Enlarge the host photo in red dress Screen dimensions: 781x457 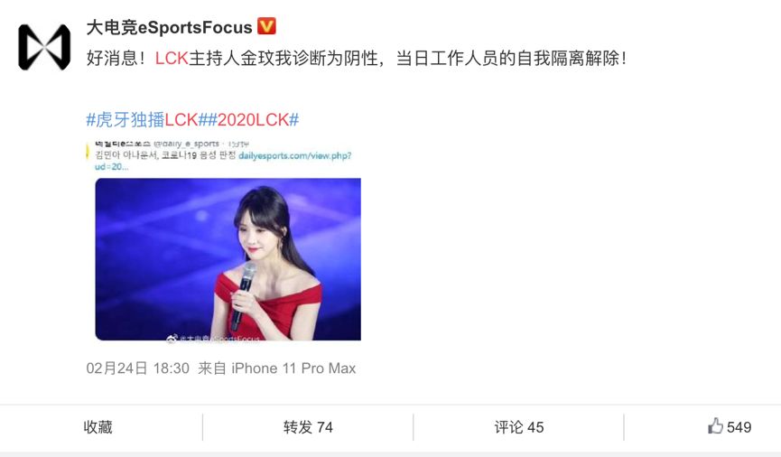228,259
